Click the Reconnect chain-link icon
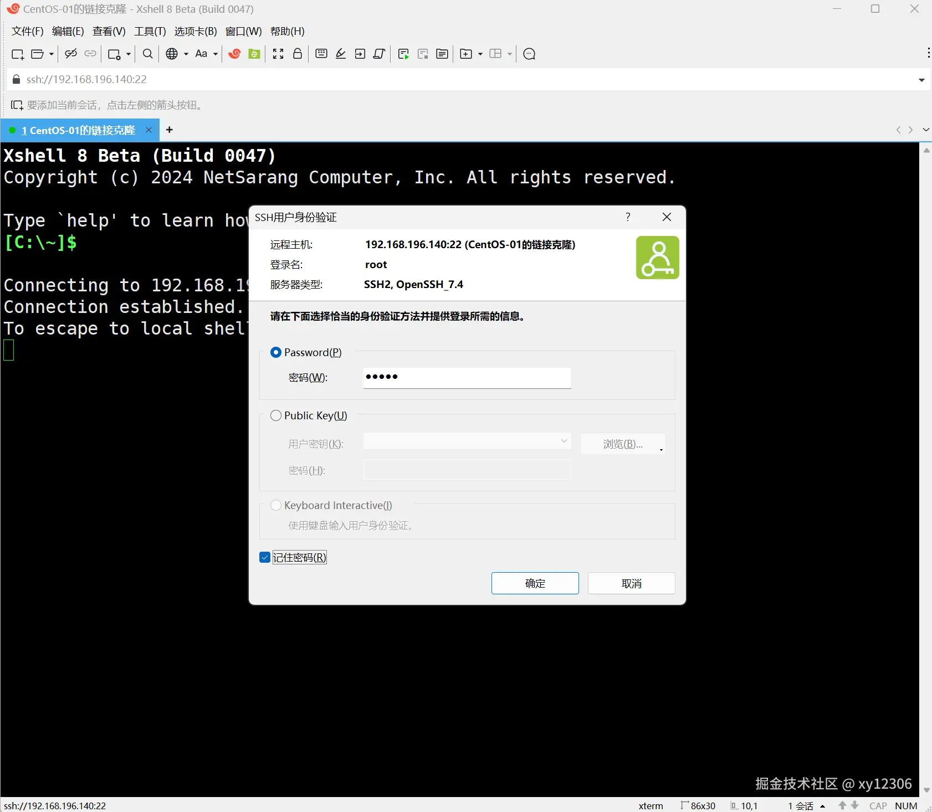The height and width of the screenshot is (812, 932). 90,54
